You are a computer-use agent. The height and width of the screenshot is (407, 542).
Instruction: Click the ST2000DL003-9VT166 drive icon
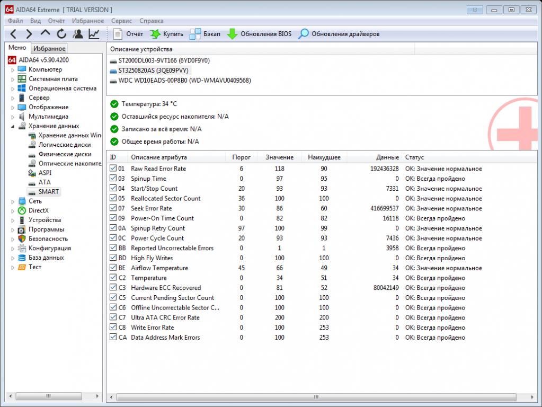tap(113, 61)
